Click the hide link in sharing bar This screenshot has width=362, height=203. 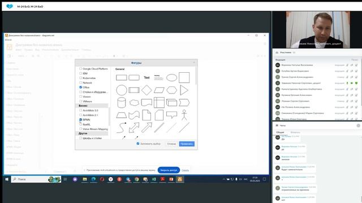[x=185, y=170]
